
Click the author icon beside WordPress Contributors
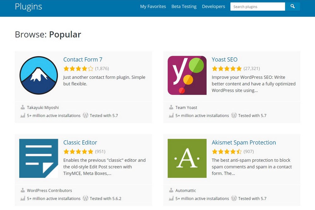23,190
